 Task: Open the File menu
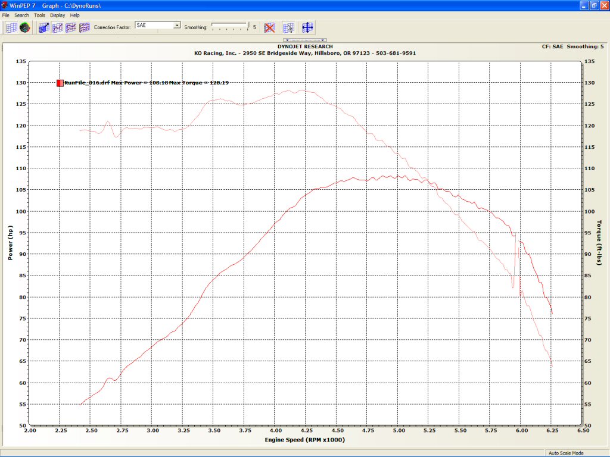pyautogui.click(x=6, y=15)
